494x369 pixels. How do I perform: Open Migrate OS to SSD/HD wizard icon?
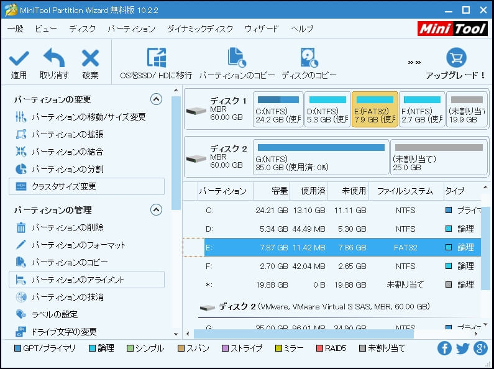[x=156, y=57]
